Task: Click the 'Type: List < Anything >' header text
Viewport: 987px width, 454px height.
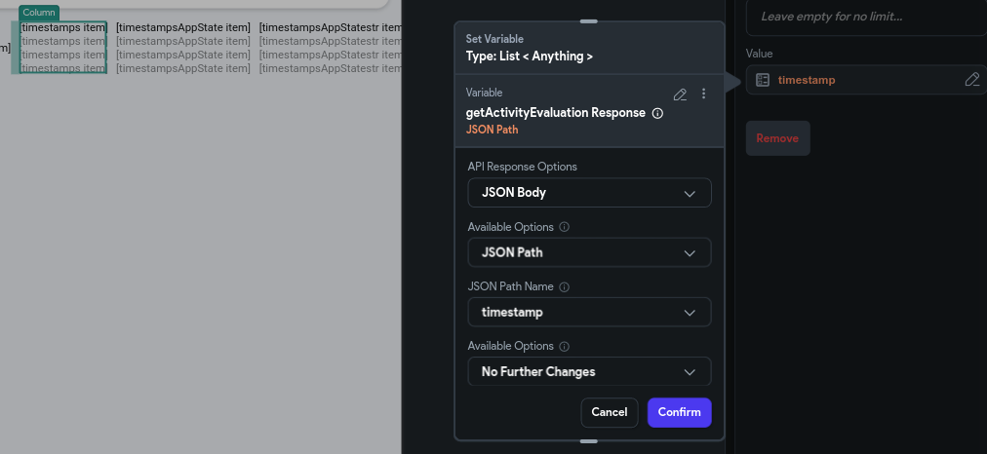Action: [x=529, y=56]
